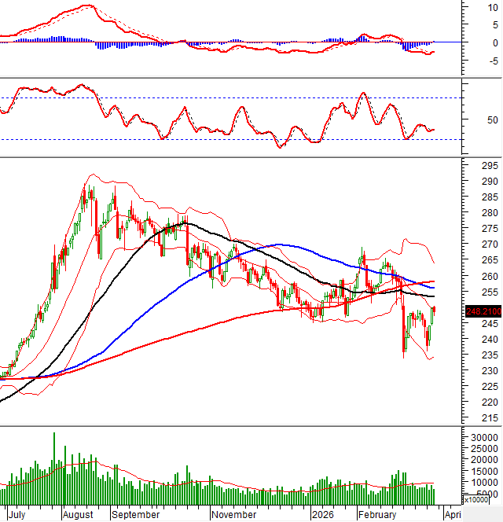Select the 2026 year marker
This screenshot has width=503, height=522.
point(323,514)
